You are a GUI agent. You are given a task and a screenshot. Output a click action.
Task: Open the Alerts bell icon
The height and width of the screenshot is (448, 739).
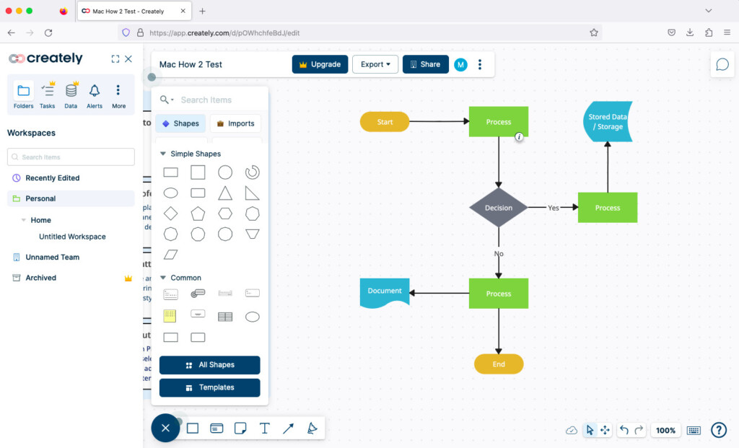(95, 95)
